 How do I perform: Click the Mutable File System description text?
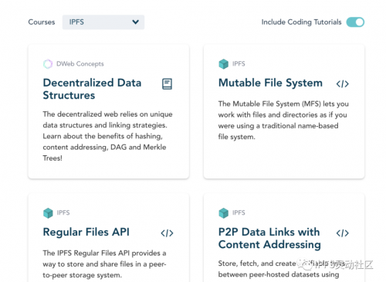click(283, 121)
